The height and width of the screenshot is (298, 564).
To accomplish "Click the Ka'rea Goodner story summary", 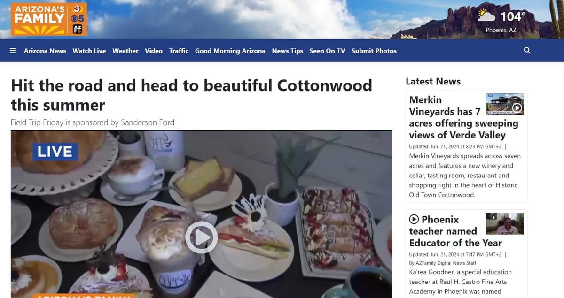I will [461, 282].
